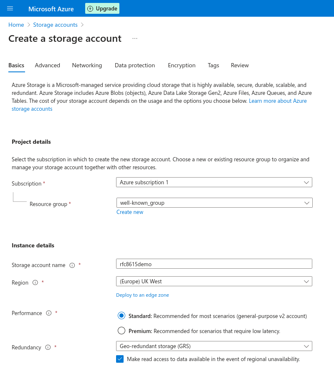Switch to the Encryption tab

coord(182,65)
